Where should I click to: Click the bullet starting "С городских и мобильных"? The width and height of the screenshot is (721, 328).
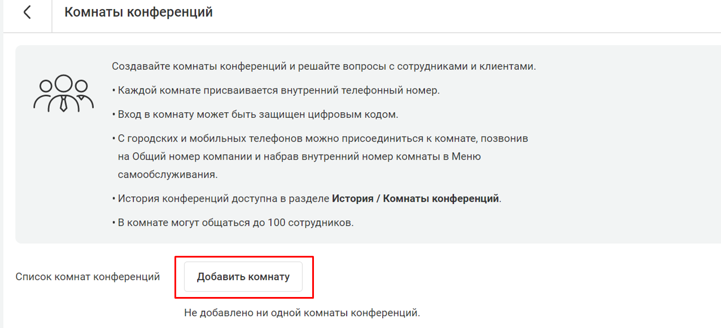point(320,156)
